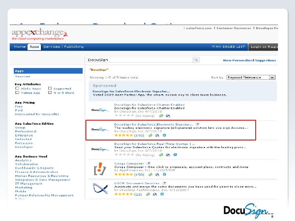
Task: Filter by Dashboards & Reports
Action: point(34,168)
